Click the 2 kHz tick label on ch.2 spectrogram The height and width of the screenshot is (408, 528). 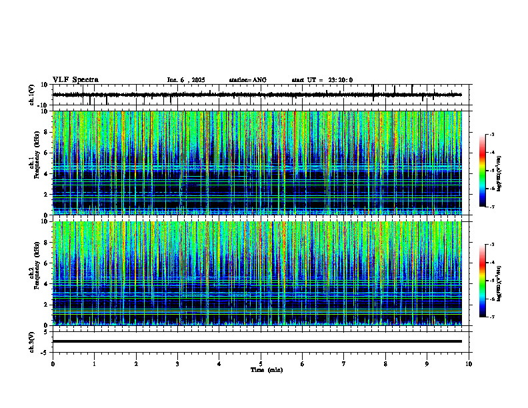click(46, 305)
